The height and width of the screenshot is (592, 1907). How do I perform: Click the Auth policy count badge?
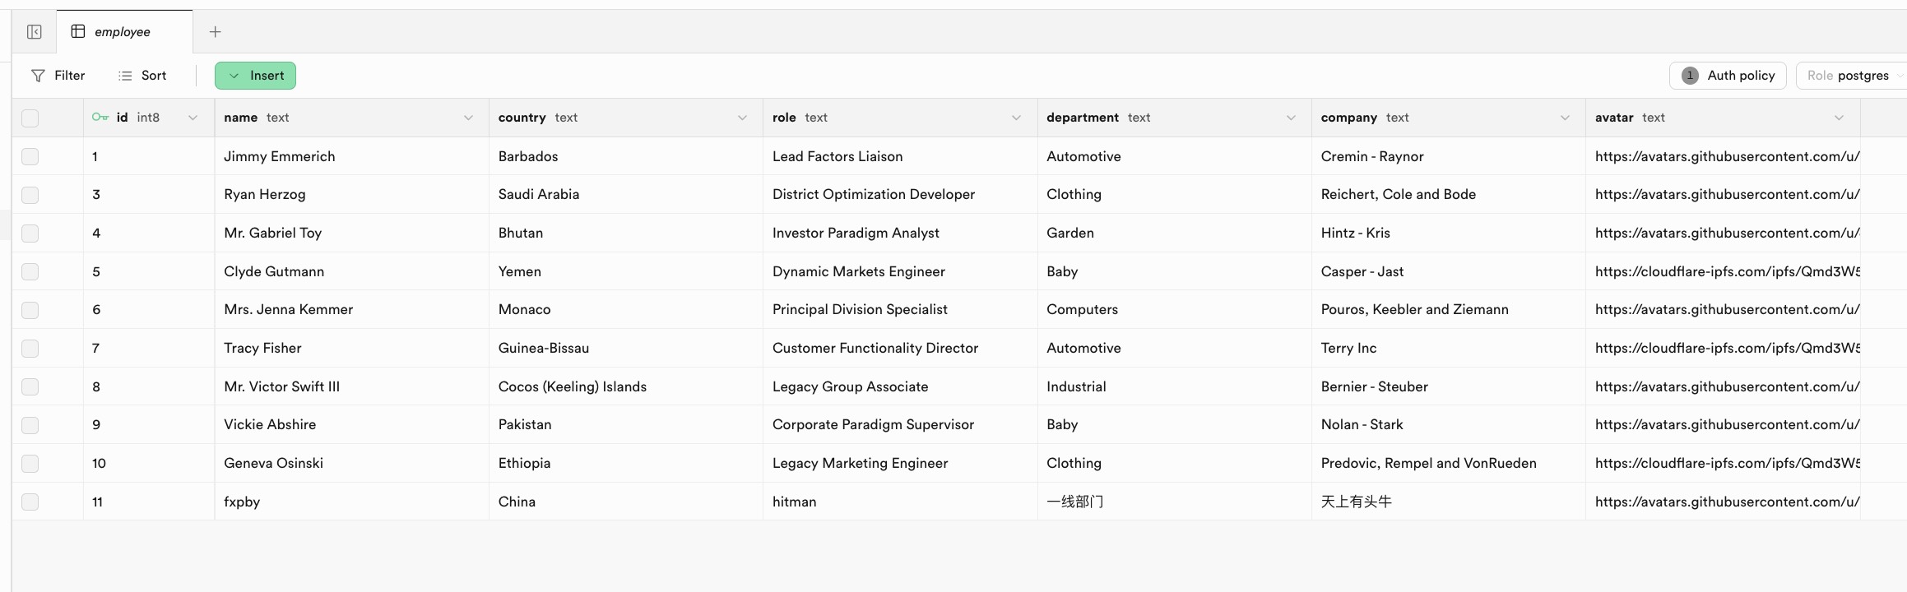coord(1690,76)
